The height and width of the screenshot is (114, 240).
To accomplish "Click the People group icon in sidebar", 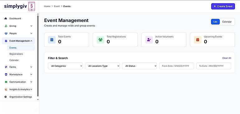I will click(x=6, y=33).
